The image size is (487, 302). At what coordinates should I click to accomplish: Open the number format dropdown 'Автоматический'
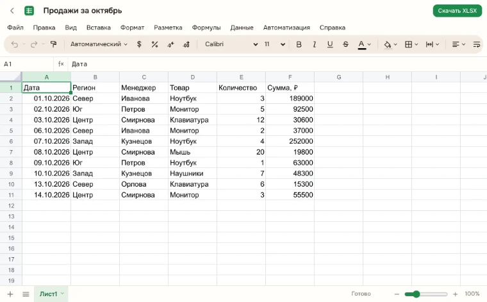coord(99,44)
